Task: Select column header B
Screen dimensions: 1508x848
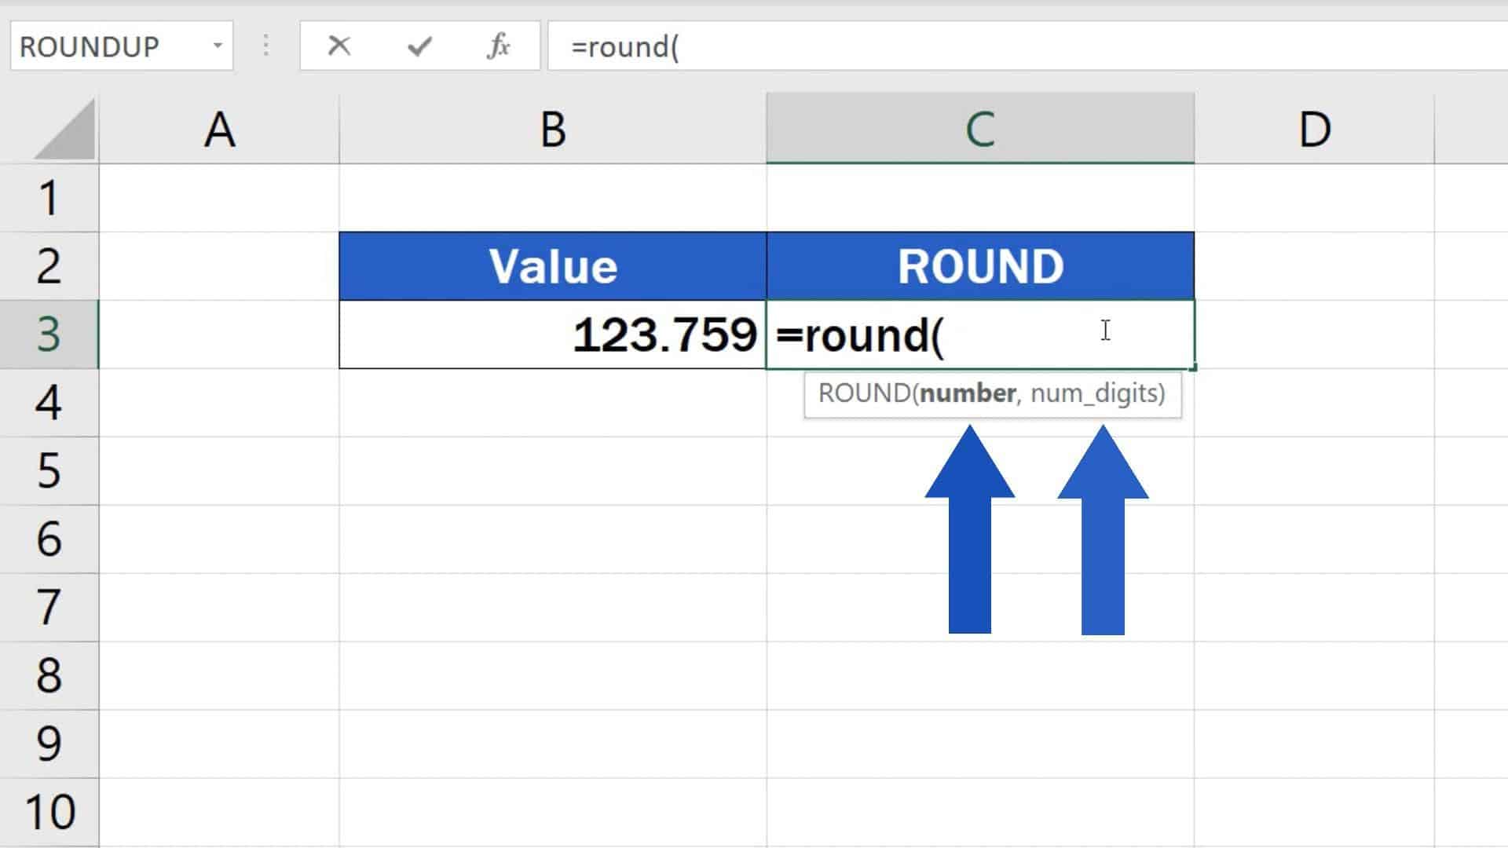Action: tap(553, 128)
